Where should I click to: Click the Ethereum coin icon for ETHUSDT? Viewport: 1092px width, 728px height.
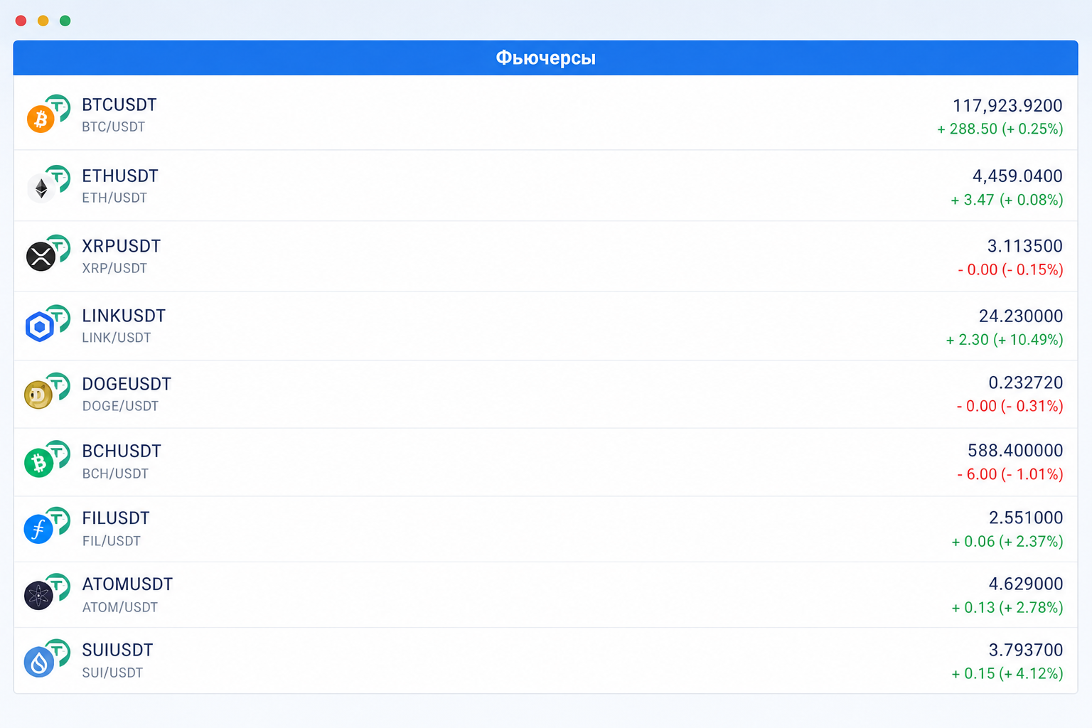(41, 189)
